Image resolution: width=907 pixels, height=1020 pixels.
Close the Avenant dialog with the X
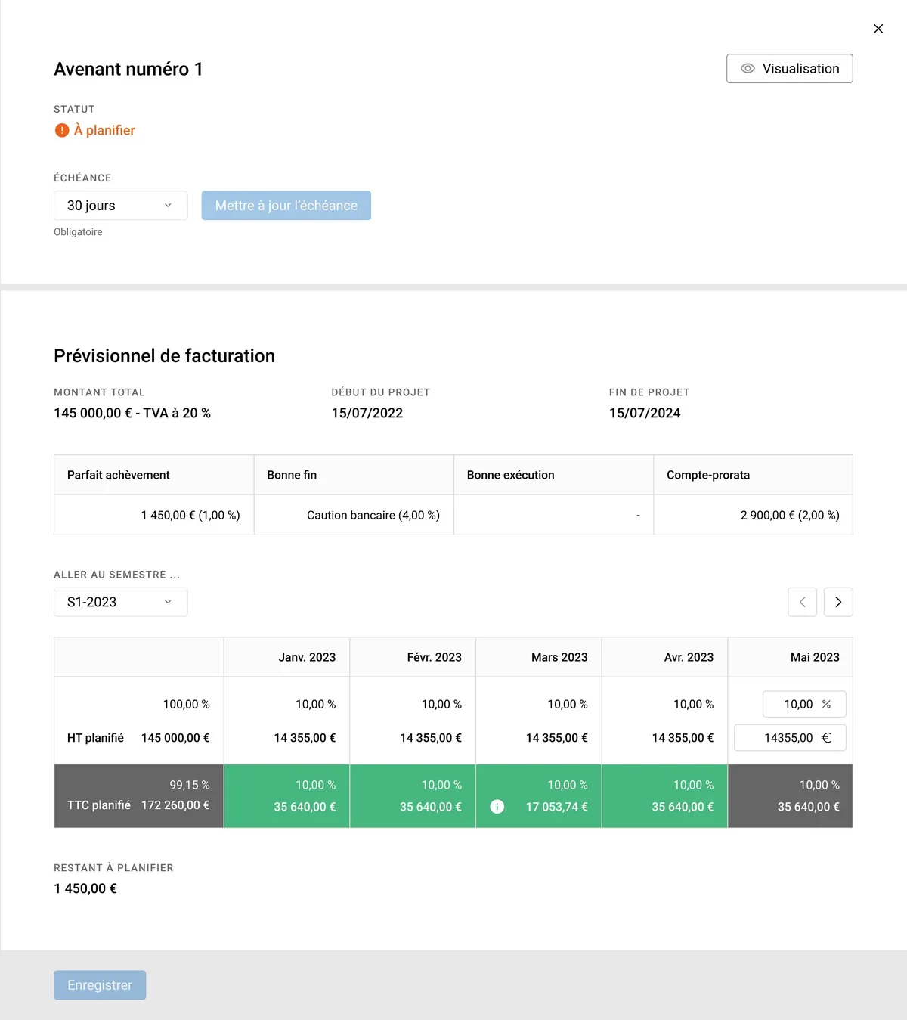coord(878,29)
